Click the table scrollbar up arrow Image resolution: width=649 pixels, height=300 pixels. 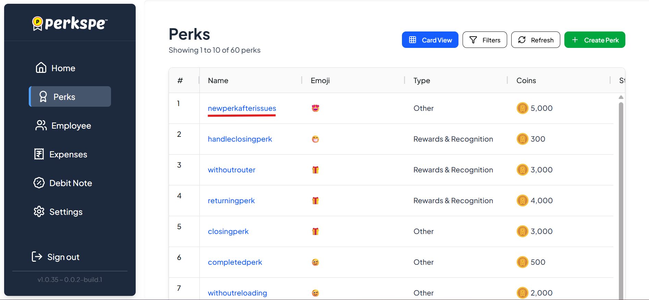pos(621,97)
